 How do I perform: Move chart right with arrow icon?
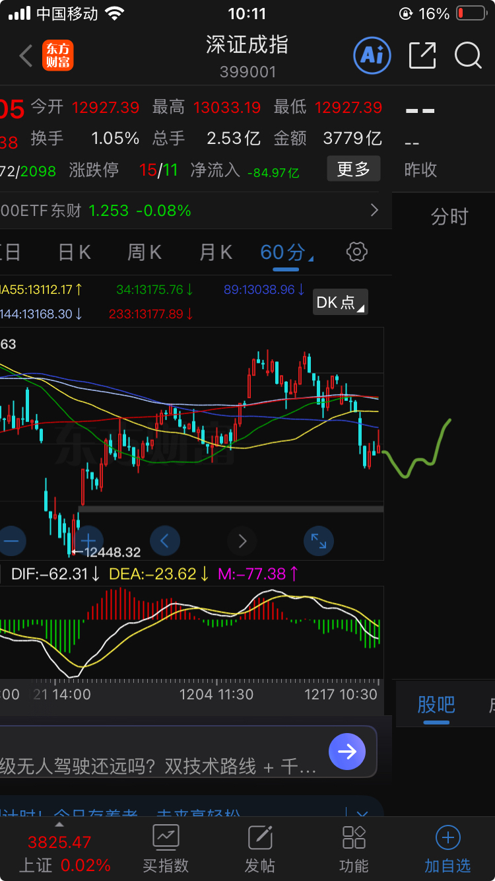(242, 541)
